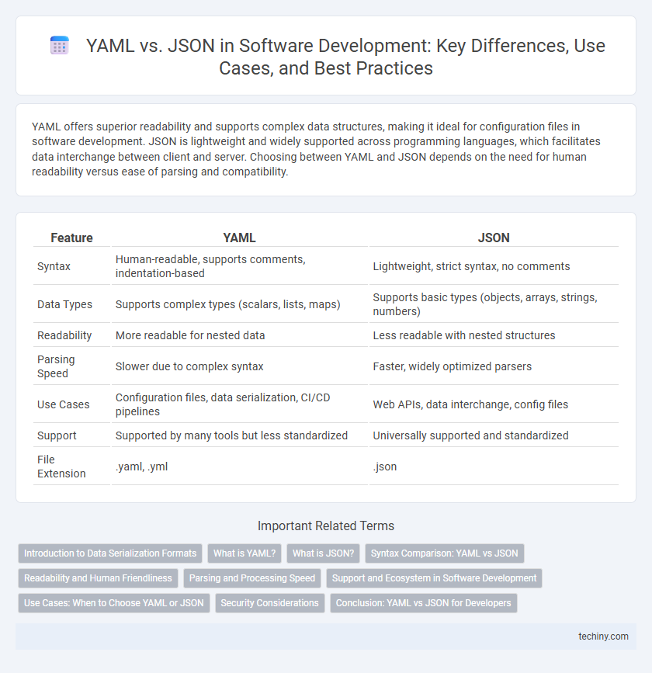Click cell 'Supports basic types (objects, arrays, strings, numbers)'
This screenshot has height=673, width=652.
pos(494,304)
